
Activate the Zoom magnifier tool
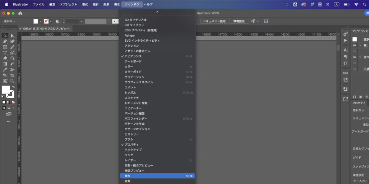(12, 81)
